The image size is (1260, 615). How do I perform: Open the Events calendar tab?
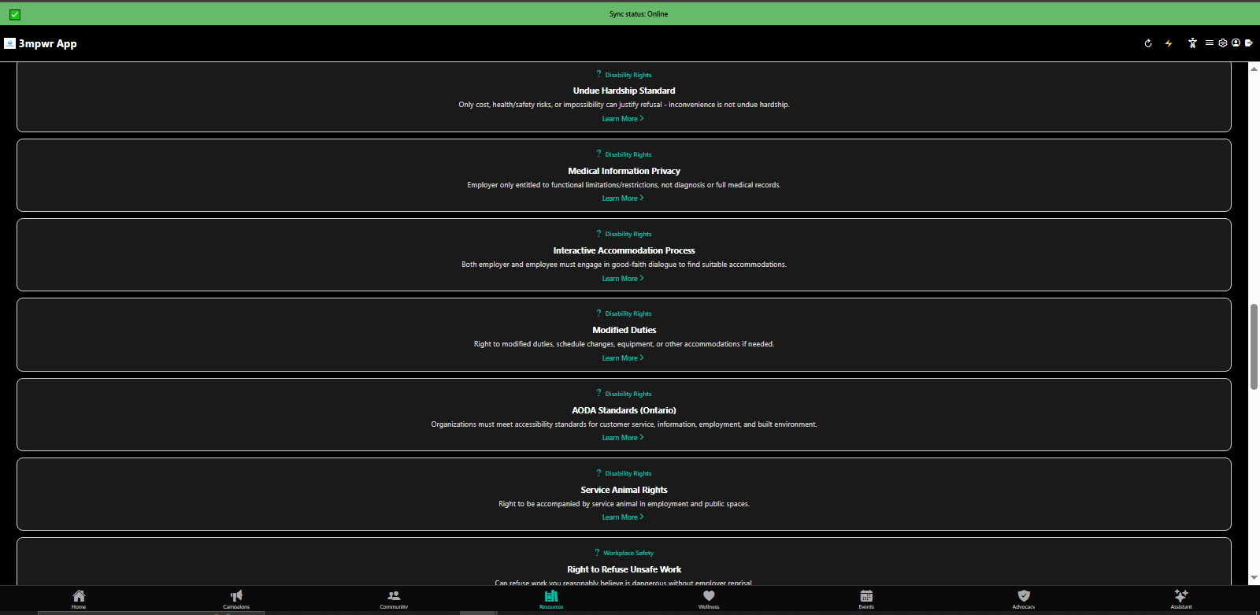(x=866, y=598)
